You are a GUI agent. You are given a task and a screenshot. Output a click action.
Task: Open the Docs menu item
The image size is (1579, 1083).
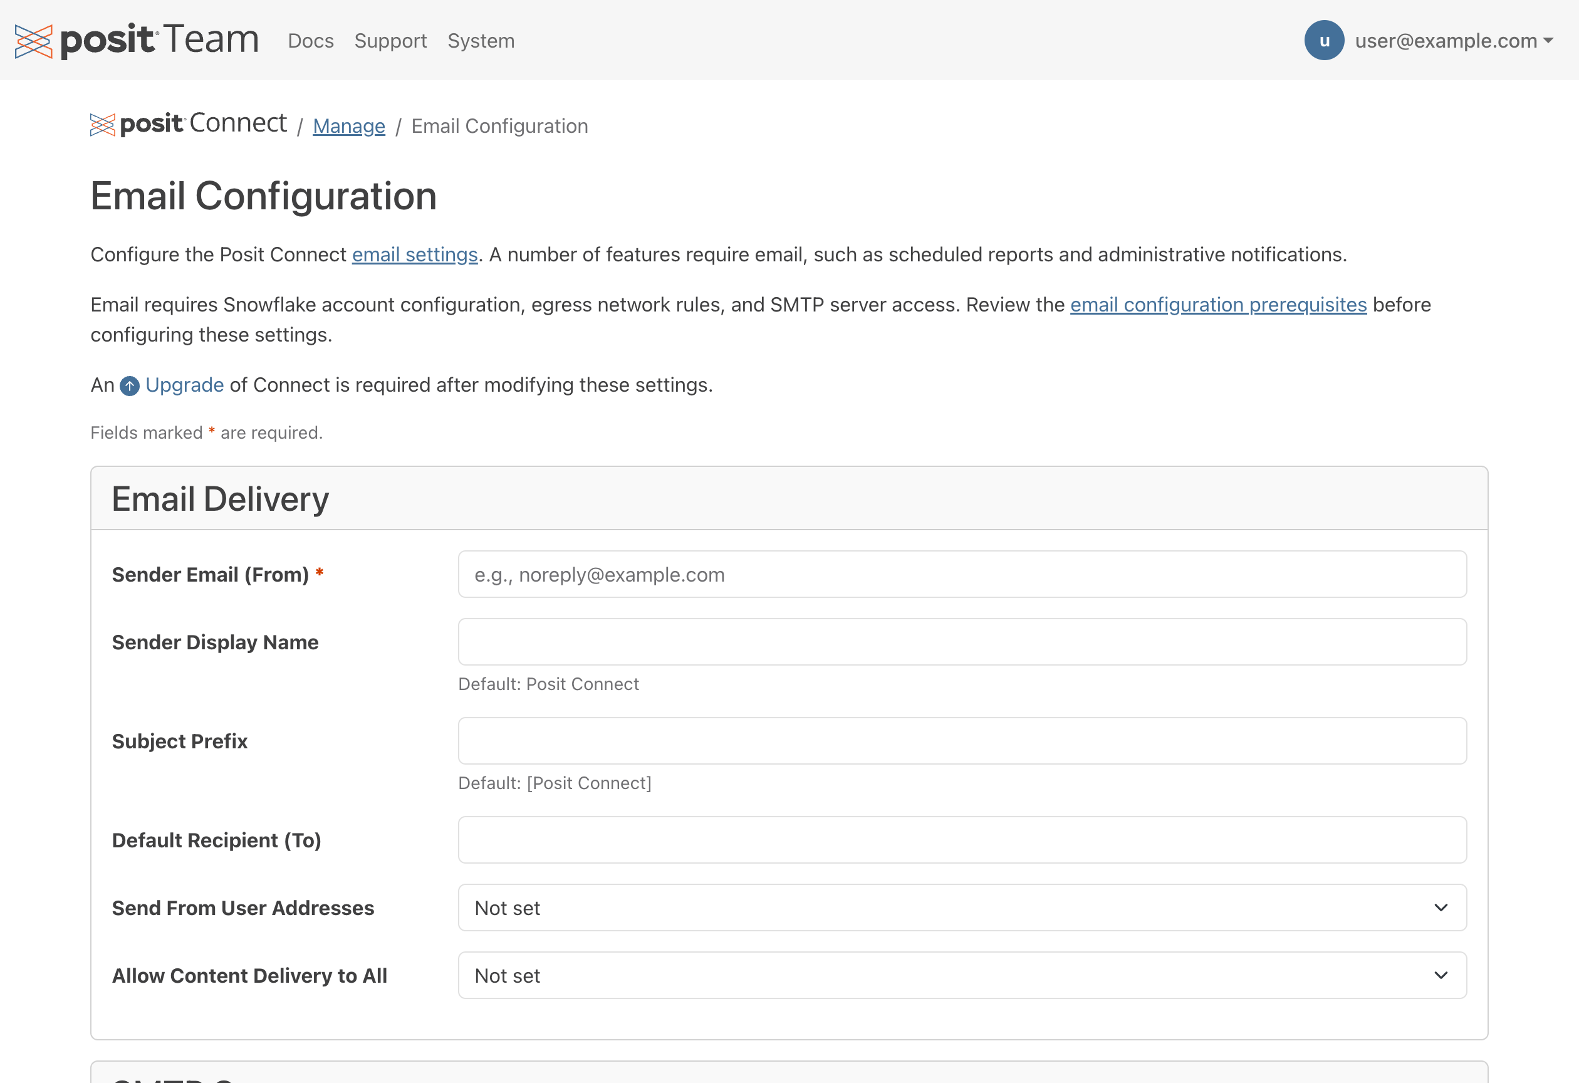pos(311,41)
